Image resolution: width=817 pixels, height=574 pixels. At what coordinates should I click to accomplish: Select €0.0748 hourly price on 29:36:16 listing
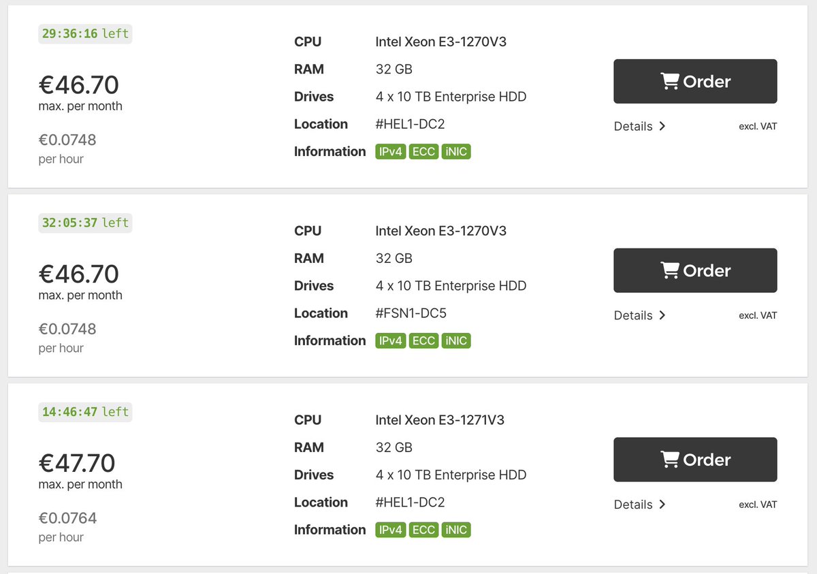tap(67, 140)
